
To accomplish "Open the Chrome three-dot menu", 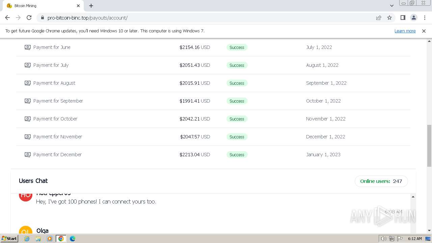I will click(x=425, y=18).
